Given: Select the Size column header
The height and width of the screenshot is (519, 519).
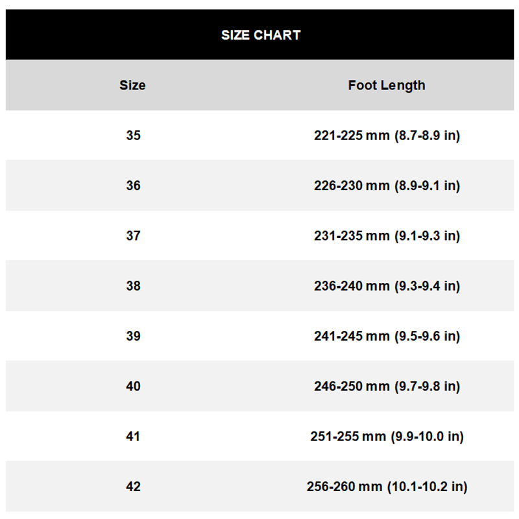Looking at the screenshot, I should (132, 85).
